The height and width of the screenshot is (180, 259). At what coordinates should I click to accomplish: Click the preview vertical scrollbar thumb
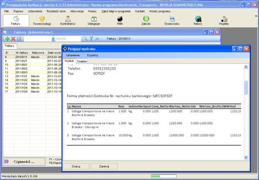point(246,88)
